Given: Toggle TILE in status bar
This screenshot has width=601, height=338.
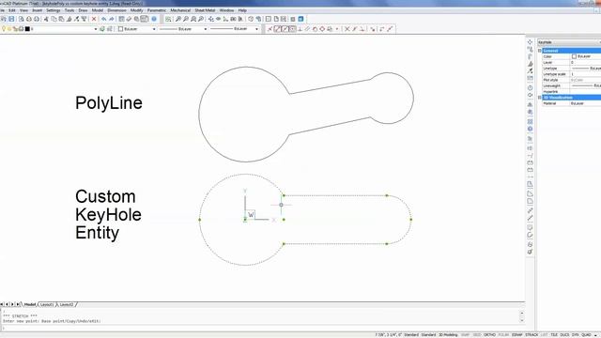Looking at the screenshot, I should 554,335.
